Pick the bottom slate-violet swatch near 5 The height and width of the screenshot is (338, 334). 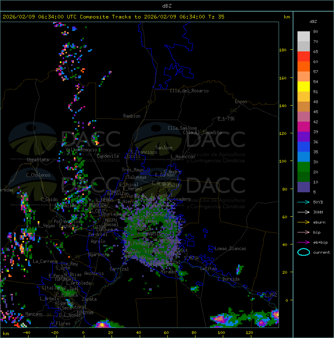tap(303, 187)
